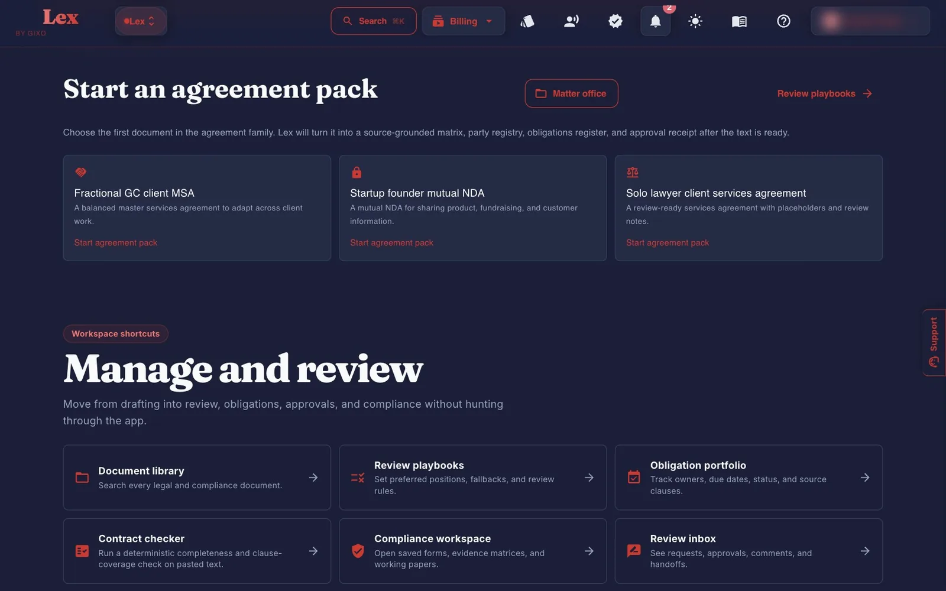Click the Obligation portfolio calendar icon
This screenshot has height=591, width=946.
[634, 478]
